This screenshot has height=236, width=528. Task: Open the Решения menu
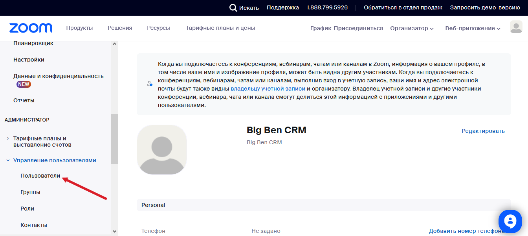coord(120,28)
